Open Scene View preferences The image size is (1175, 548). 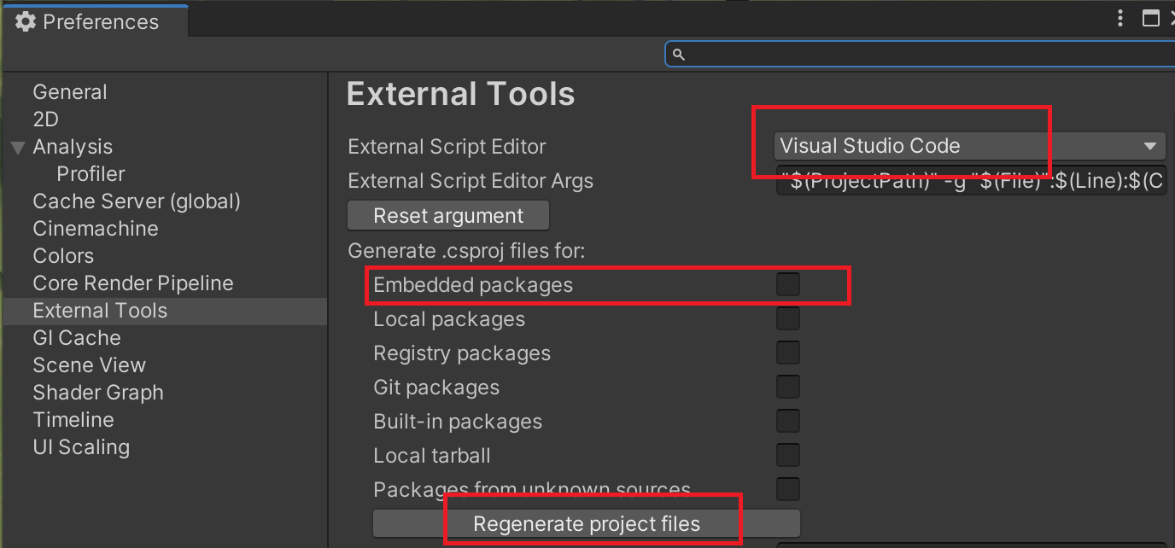point(89,365)
